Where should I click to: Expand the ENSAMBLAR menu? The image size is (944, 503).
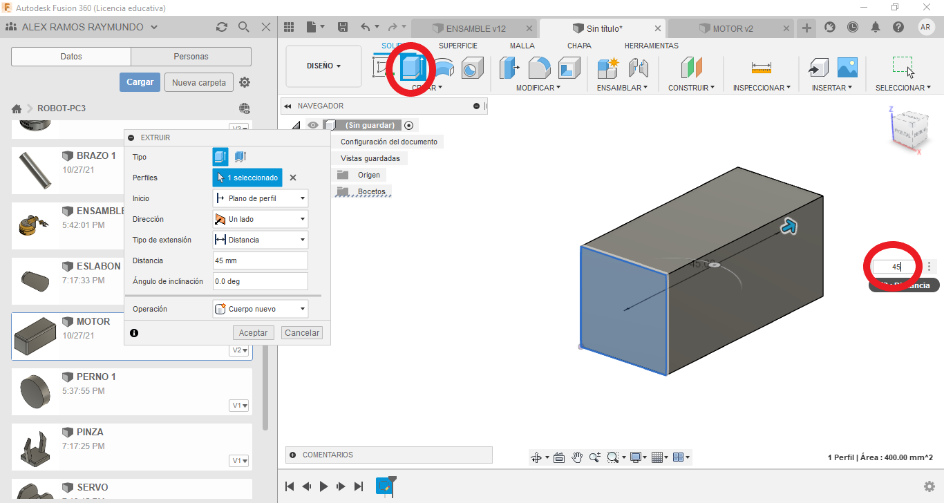coord(622,88)
